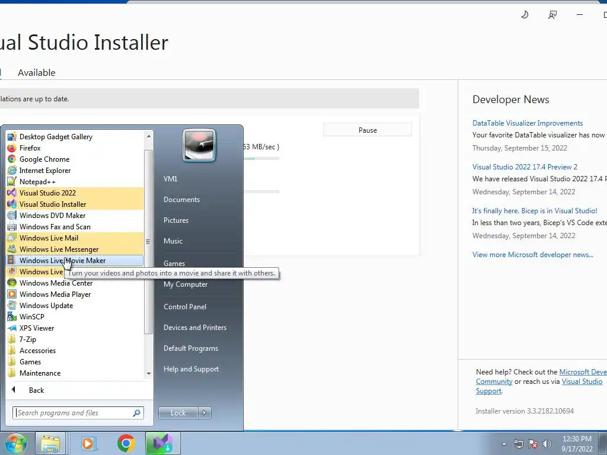The height and width of the screenshot is (455, 607).
Task: Open My Computer from the Start menu
Action: [186, 284]
